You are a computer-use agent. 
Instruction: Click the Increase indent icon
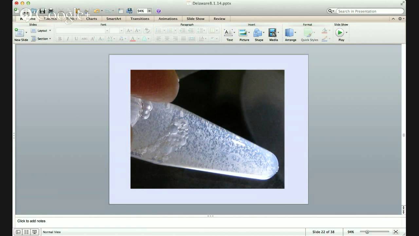click(191, 30)
